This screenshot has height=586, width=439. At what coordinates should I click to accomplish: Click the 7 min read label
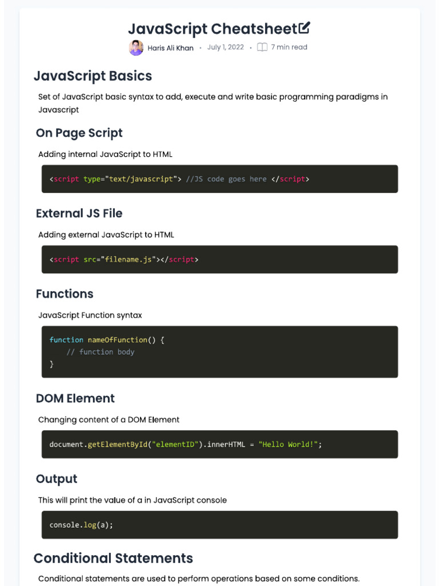(289, 47)
